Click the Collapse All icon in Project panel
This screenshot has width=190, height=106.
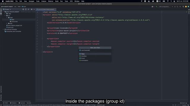[x=28, y=9]
